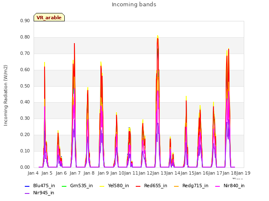Click the purple Nir945_in legend swatch
Screen dimensions: 269x201
(x=27, y=193)
